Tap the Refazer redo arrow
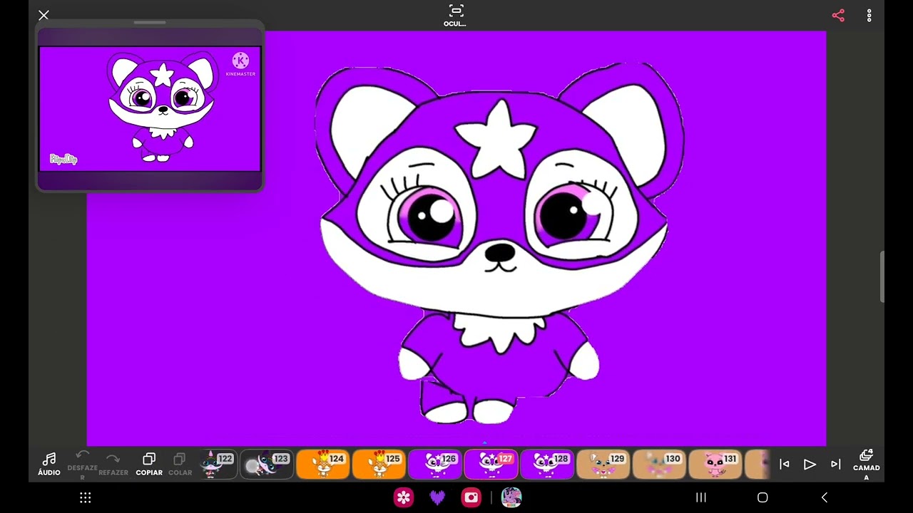913x513 pixels. click(x=113, y=463)
